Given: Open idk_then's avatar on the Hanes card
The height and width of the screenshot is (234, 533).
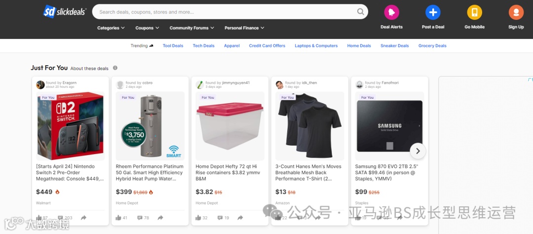Looking at the screenshot, I should [x=279, y=85].
